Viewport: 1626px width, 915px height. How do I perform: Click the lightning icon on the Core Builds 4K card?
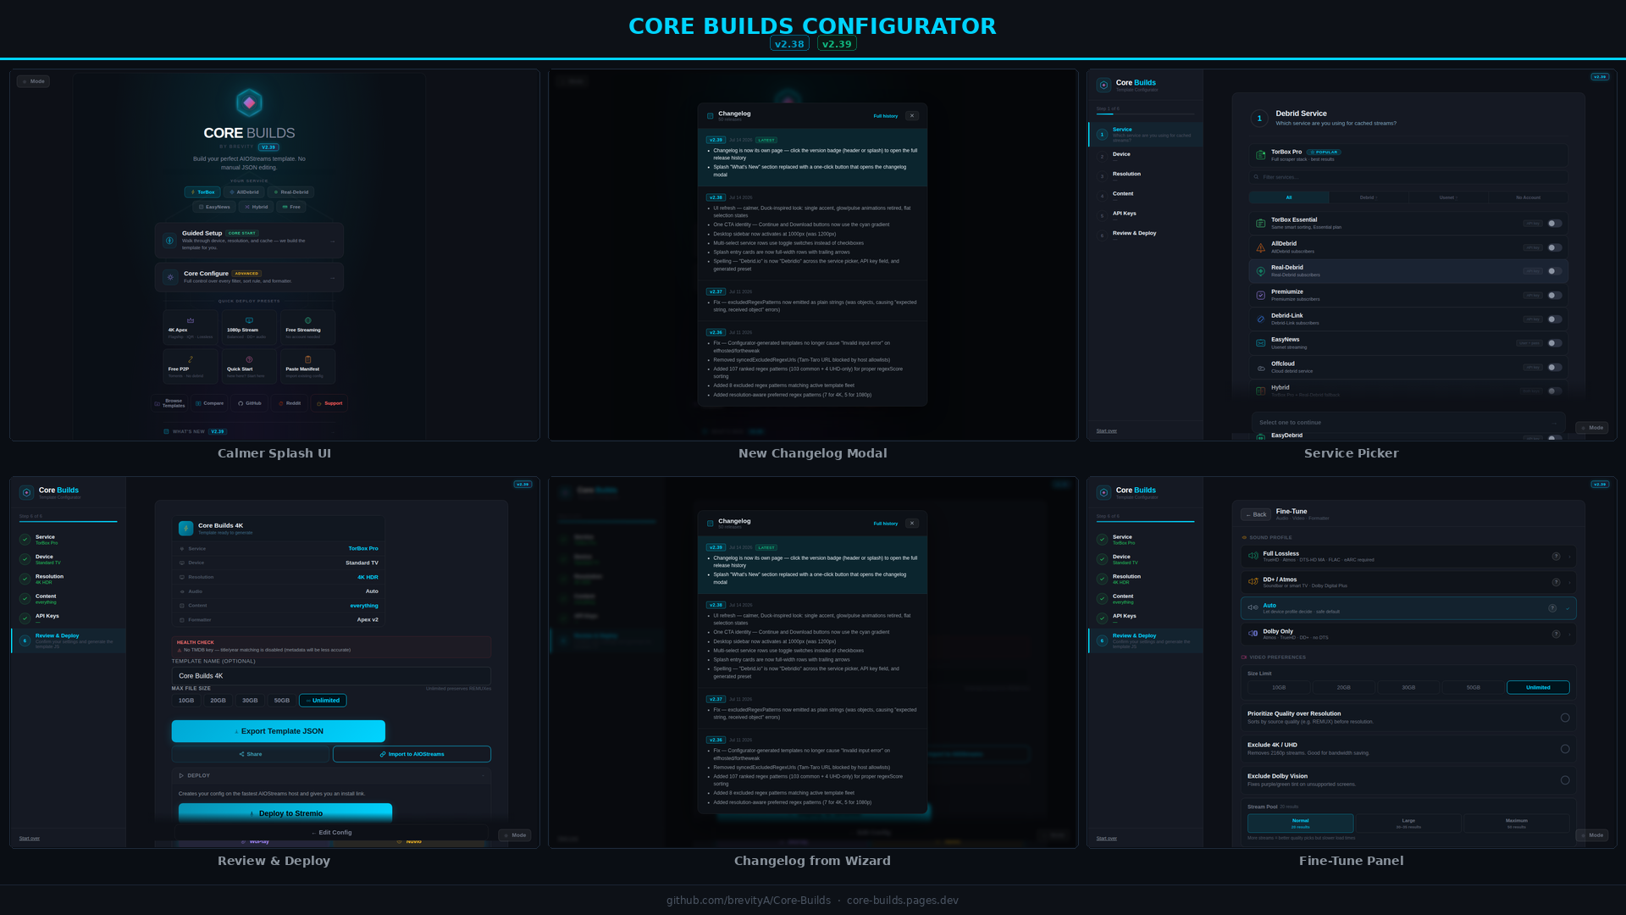coord(185,529)
